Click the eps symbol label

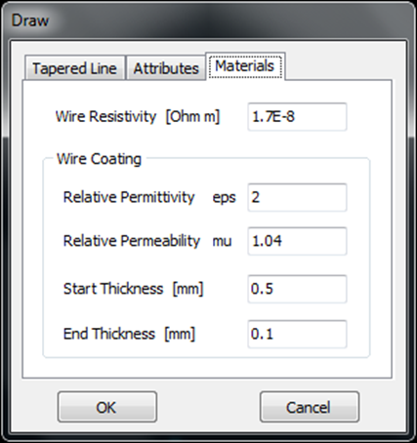224,198
